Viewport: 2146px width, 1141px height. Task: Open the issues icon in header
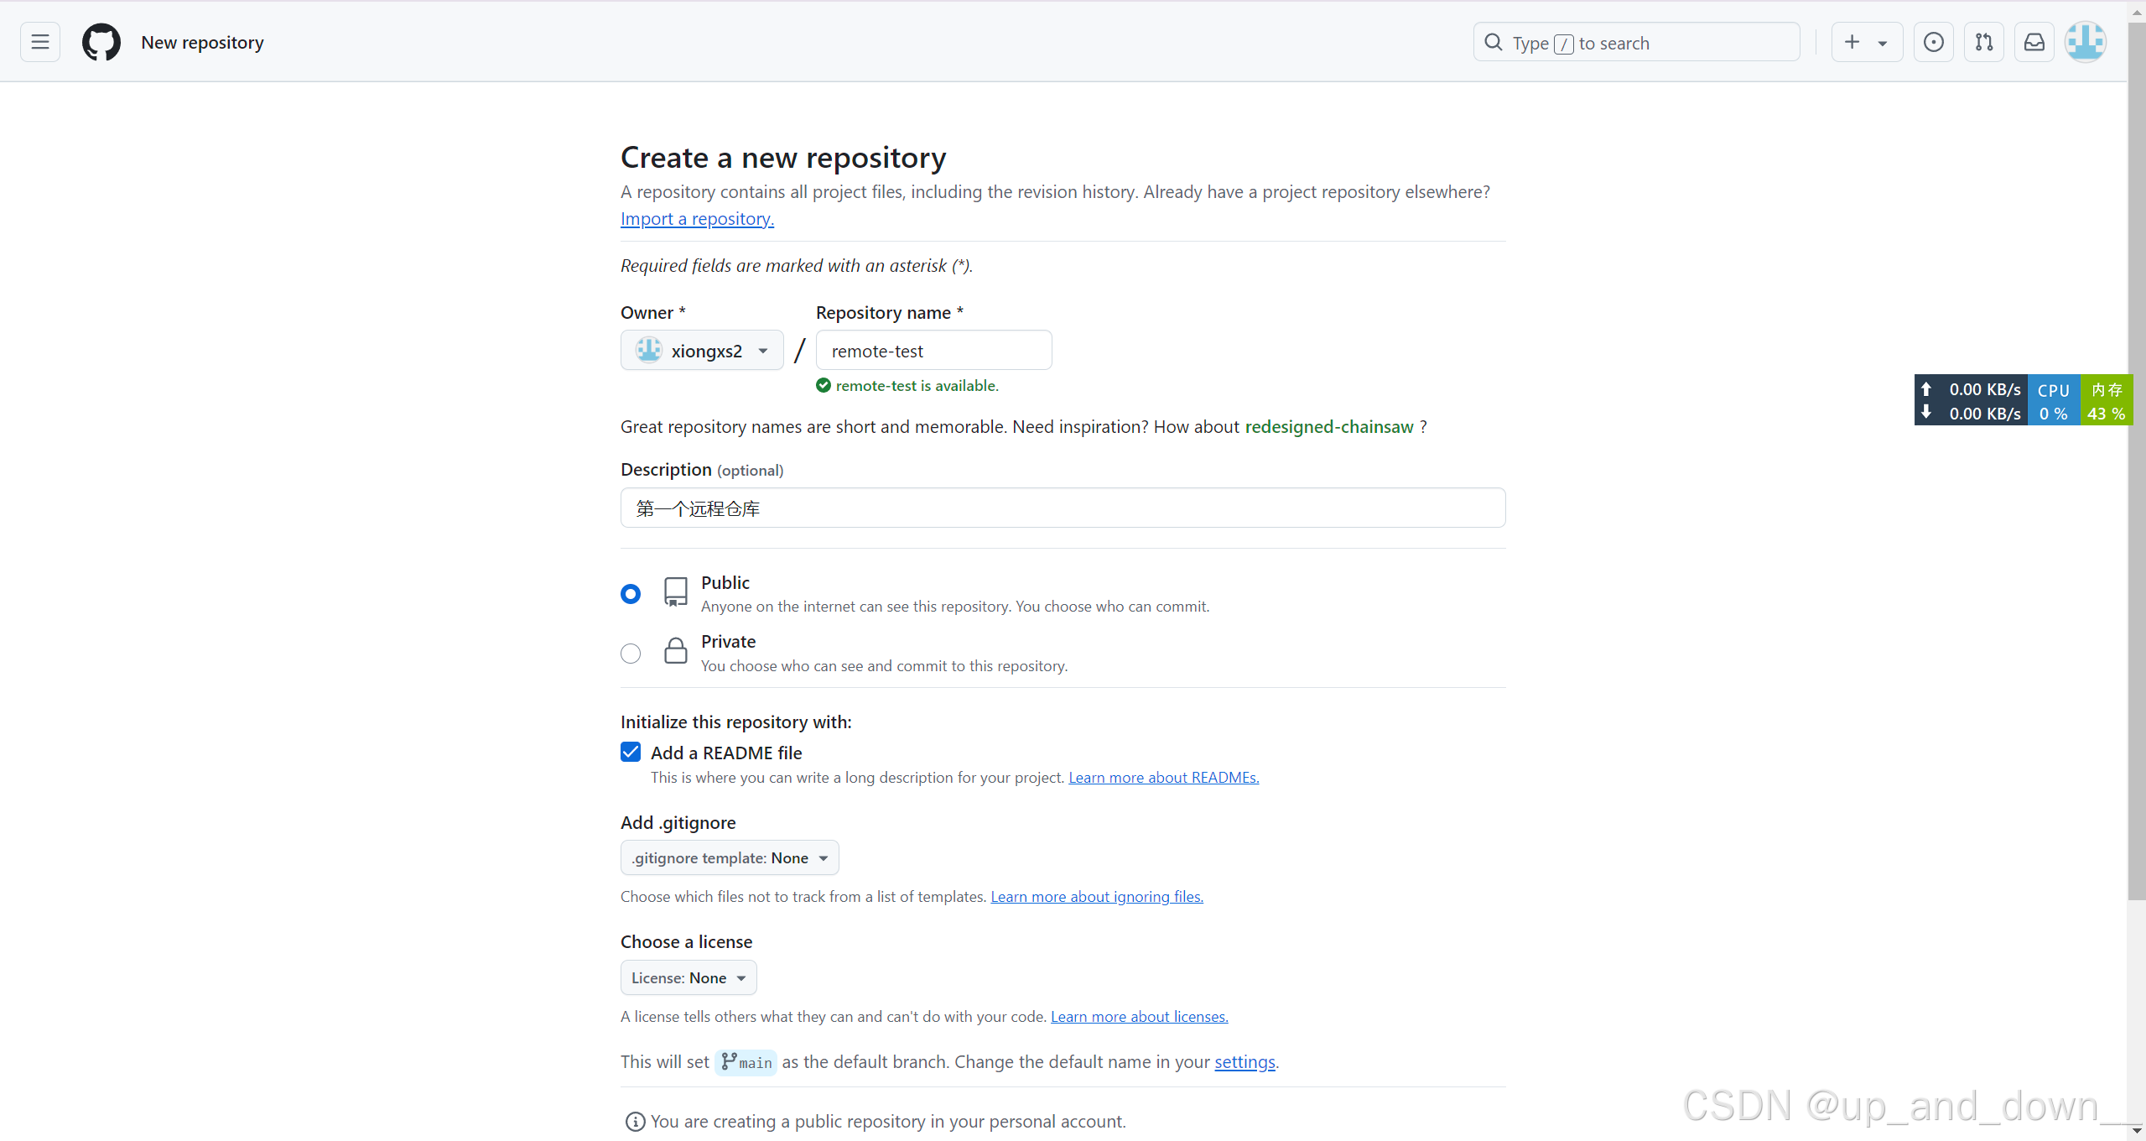click(1934, 42)
